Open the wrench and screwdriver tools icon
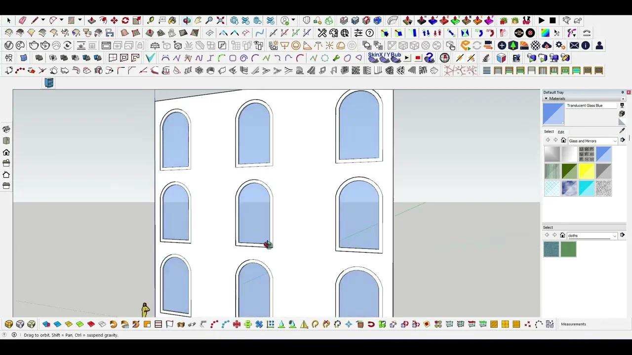 [x=322, y=33]
